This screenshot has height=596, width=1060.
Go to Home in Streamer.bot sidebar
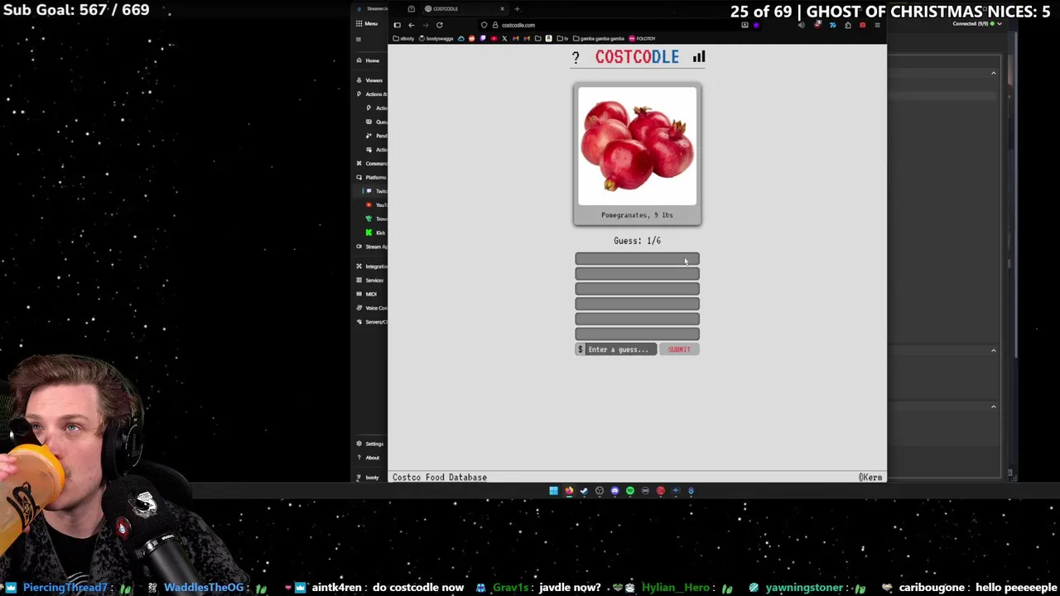click(368, 60)
